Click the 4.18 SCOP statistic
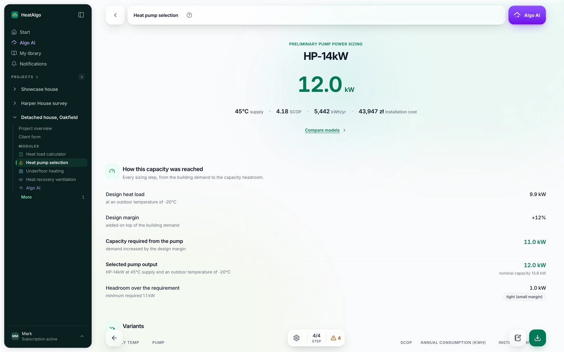Screen dimensions: 564x352 pos(289,112)
